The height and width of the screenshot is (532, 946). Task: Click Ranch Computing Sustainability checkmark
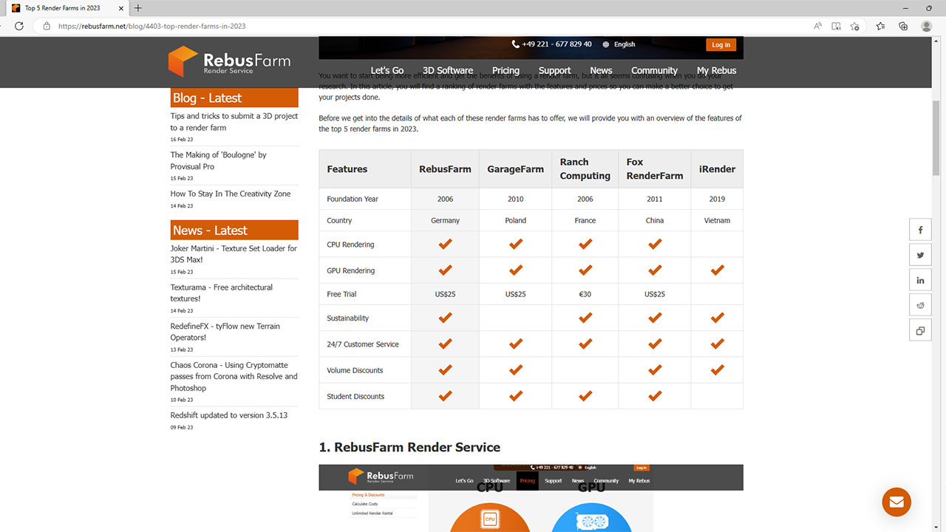(x=585, y=318)
